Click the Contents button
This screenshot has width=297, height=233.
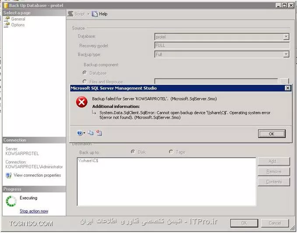(274, 182)
